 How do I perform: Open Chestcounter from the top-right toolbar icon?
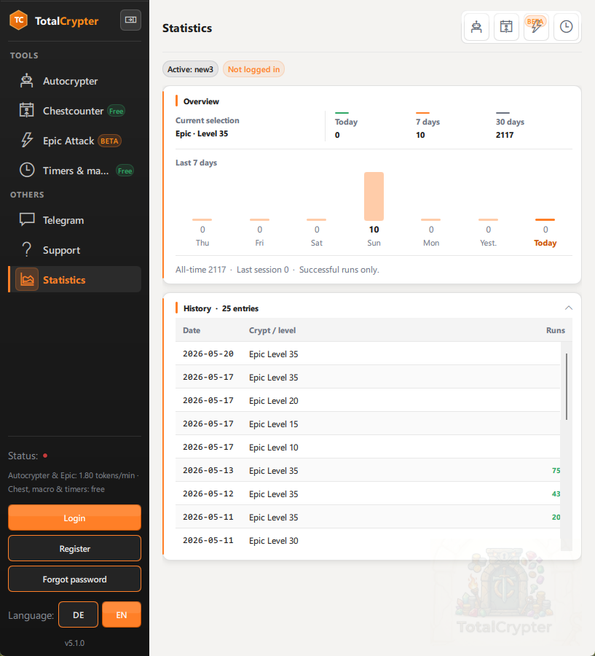[x=506, y=27]
